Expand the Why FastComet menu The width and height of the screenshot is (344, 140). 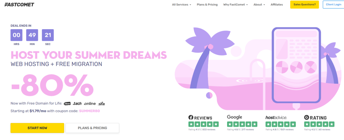point(235,5)
